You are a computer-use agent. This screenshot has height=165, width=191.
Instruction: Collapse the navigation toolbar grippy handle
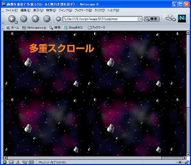click(x=2, y=19)
